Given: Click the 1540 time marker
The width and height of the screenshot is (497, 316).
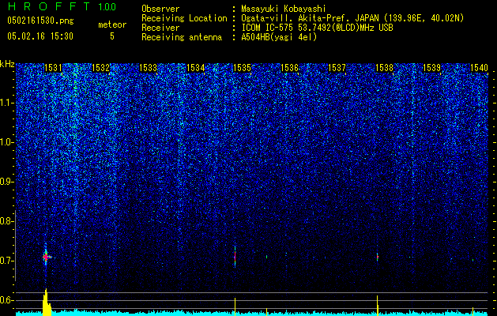Looking at the screenshot, I should pyautogui.click(x=479, y=67).
